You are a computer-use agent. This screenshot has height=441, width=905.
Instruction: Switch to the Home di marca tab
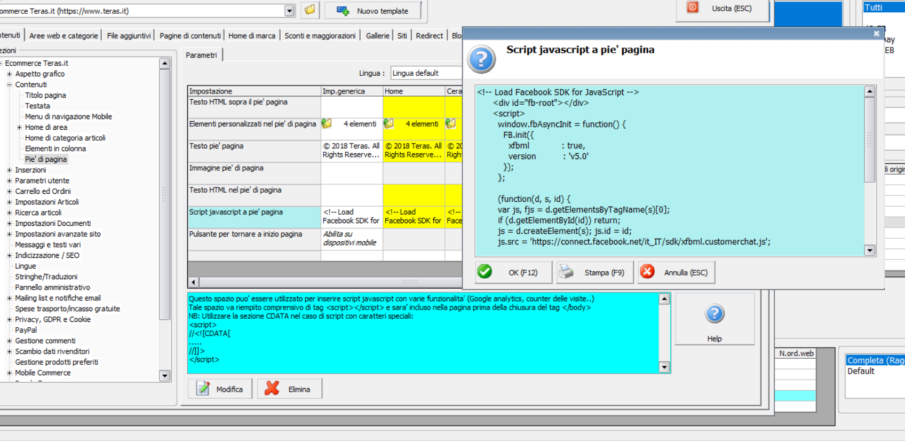(x=252, y=36)
